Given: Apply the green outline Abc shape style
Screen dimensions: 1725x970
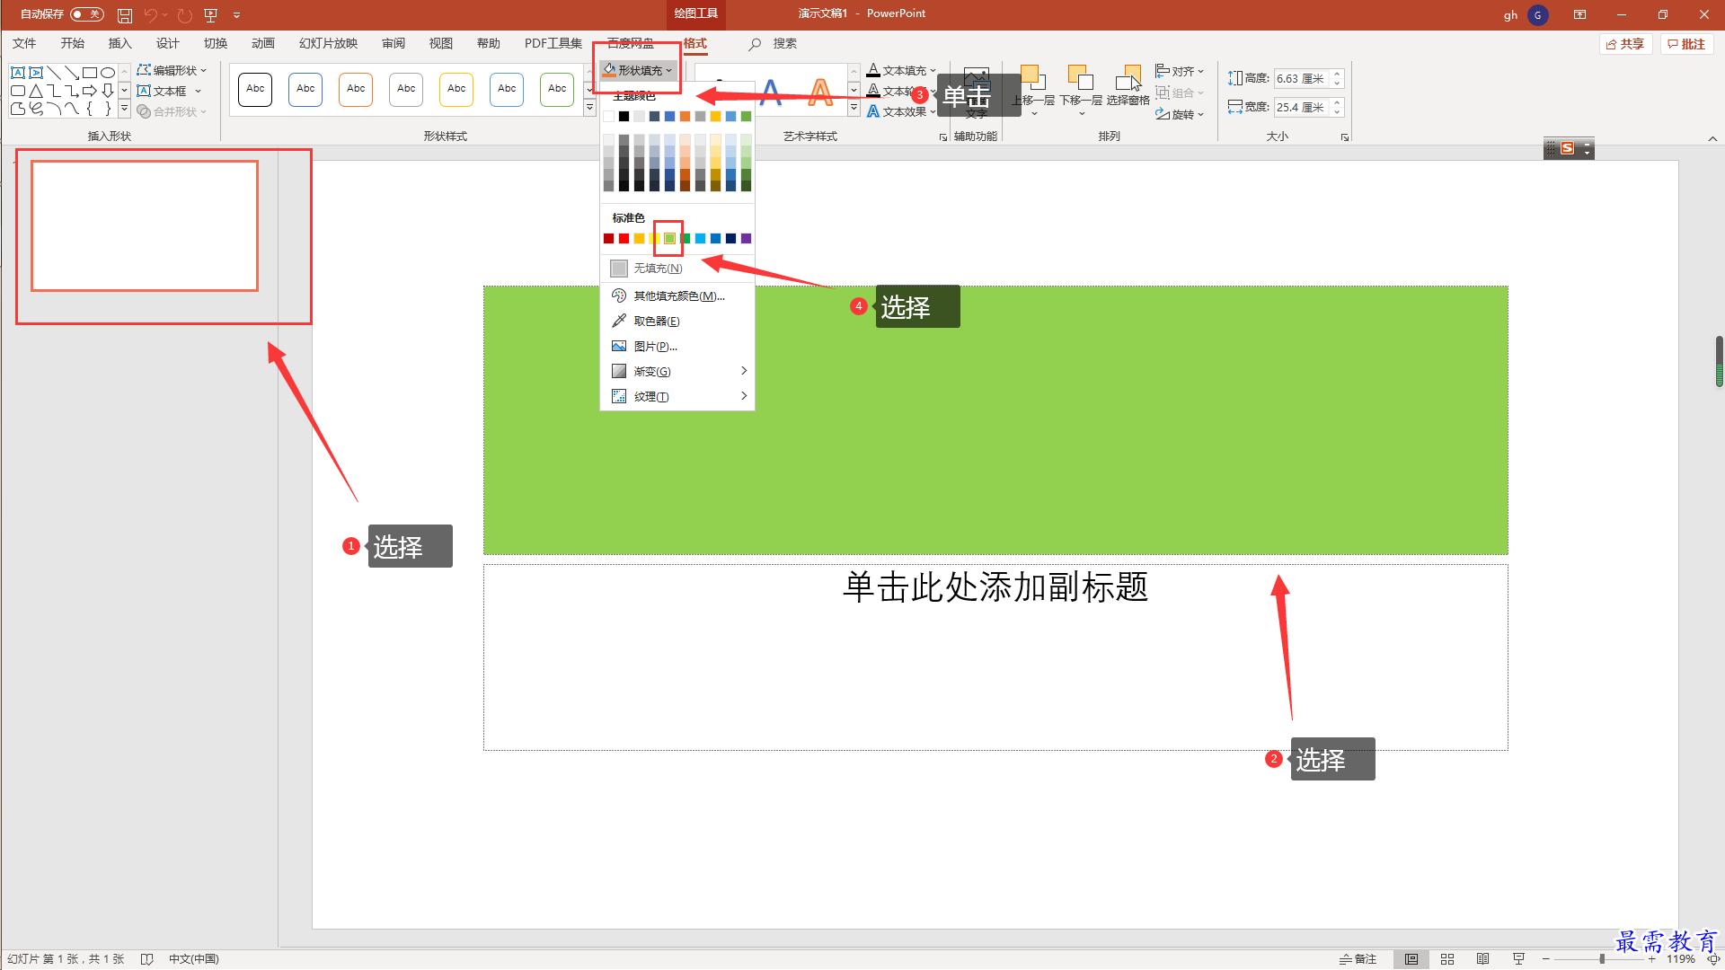Looking at the screenshot, I should click(x=557, y=89).
